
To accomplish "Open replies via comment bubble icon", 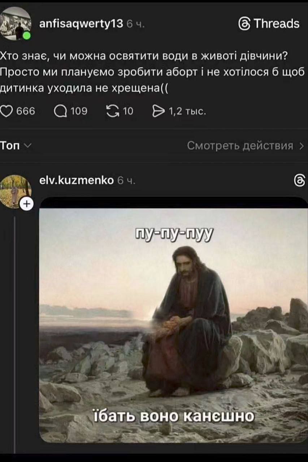I will [x=60, y=111].
